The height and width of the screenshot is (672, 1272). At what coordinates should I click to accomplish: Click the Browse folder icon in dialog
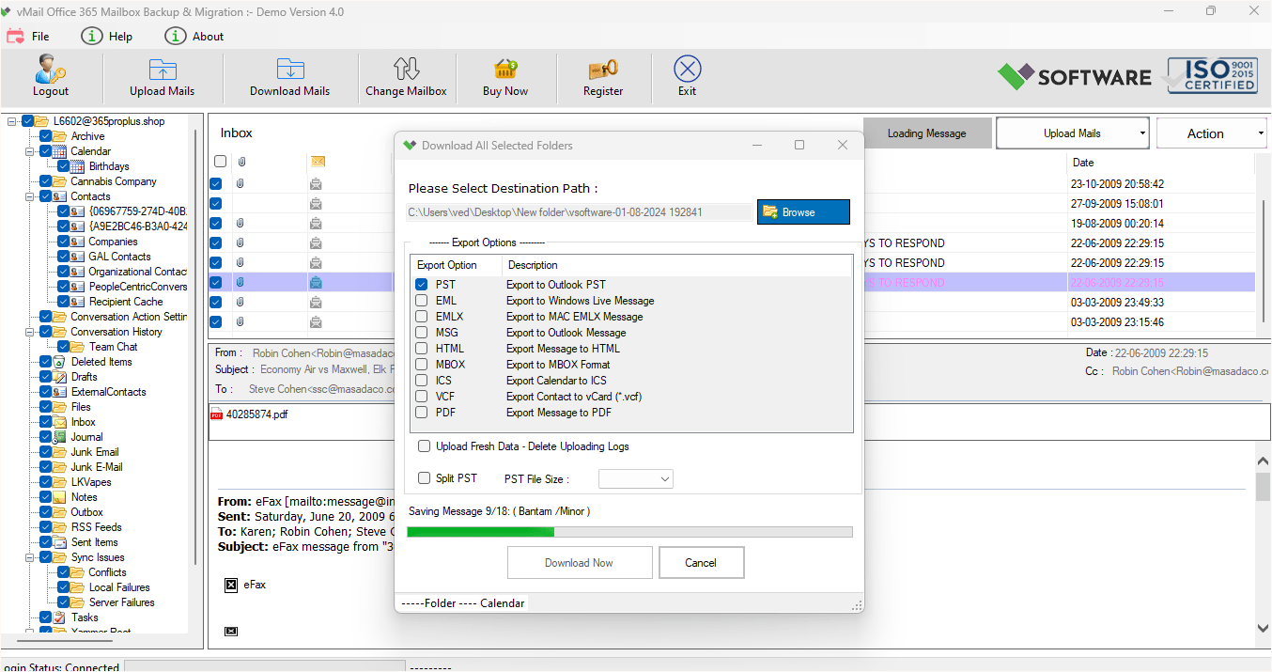[x=770, y=211]
